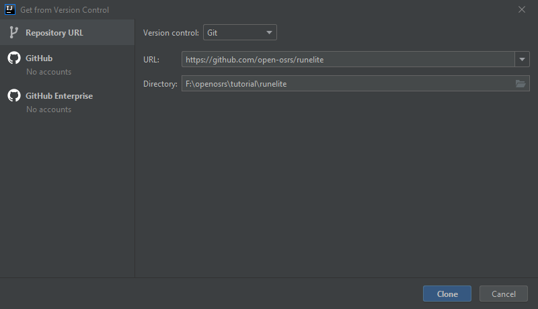Click "No accounts" text under GitHub
The image size is (538, 309).
48,72
